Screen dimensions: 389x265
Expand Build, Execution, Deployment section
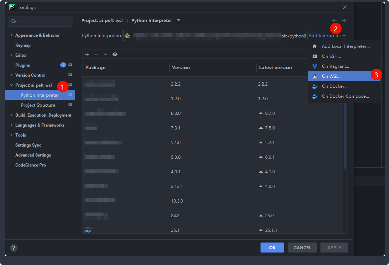(x=11, y=115)
